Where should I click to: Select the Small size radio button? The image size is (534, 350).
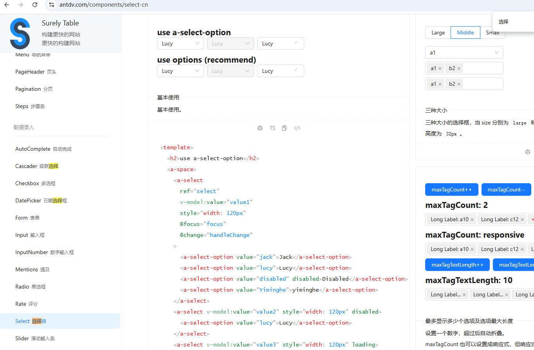[492, 32]
